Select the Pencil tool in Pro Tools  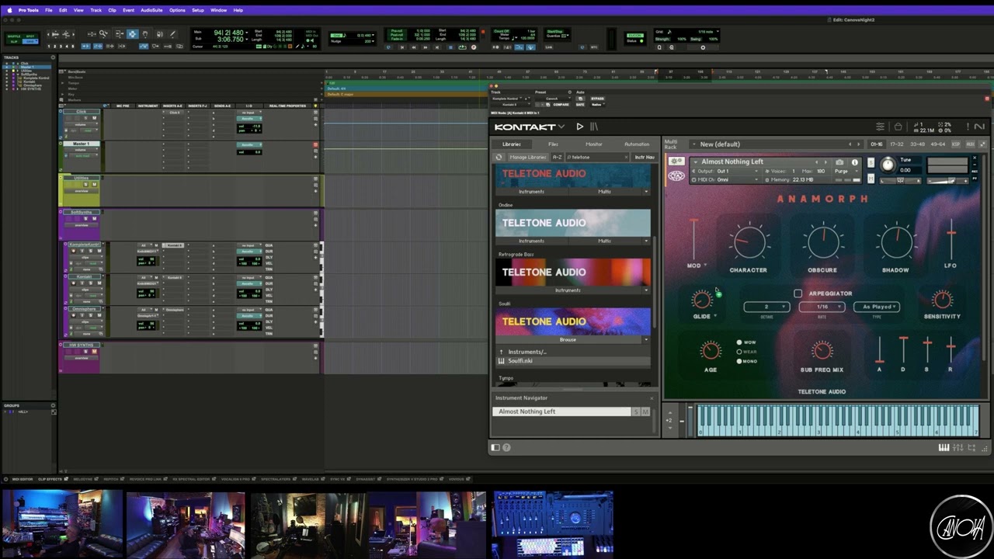pos(172,34)
